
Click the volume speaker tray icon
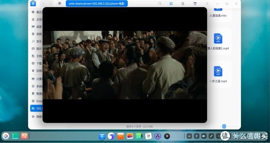[204, 136]
